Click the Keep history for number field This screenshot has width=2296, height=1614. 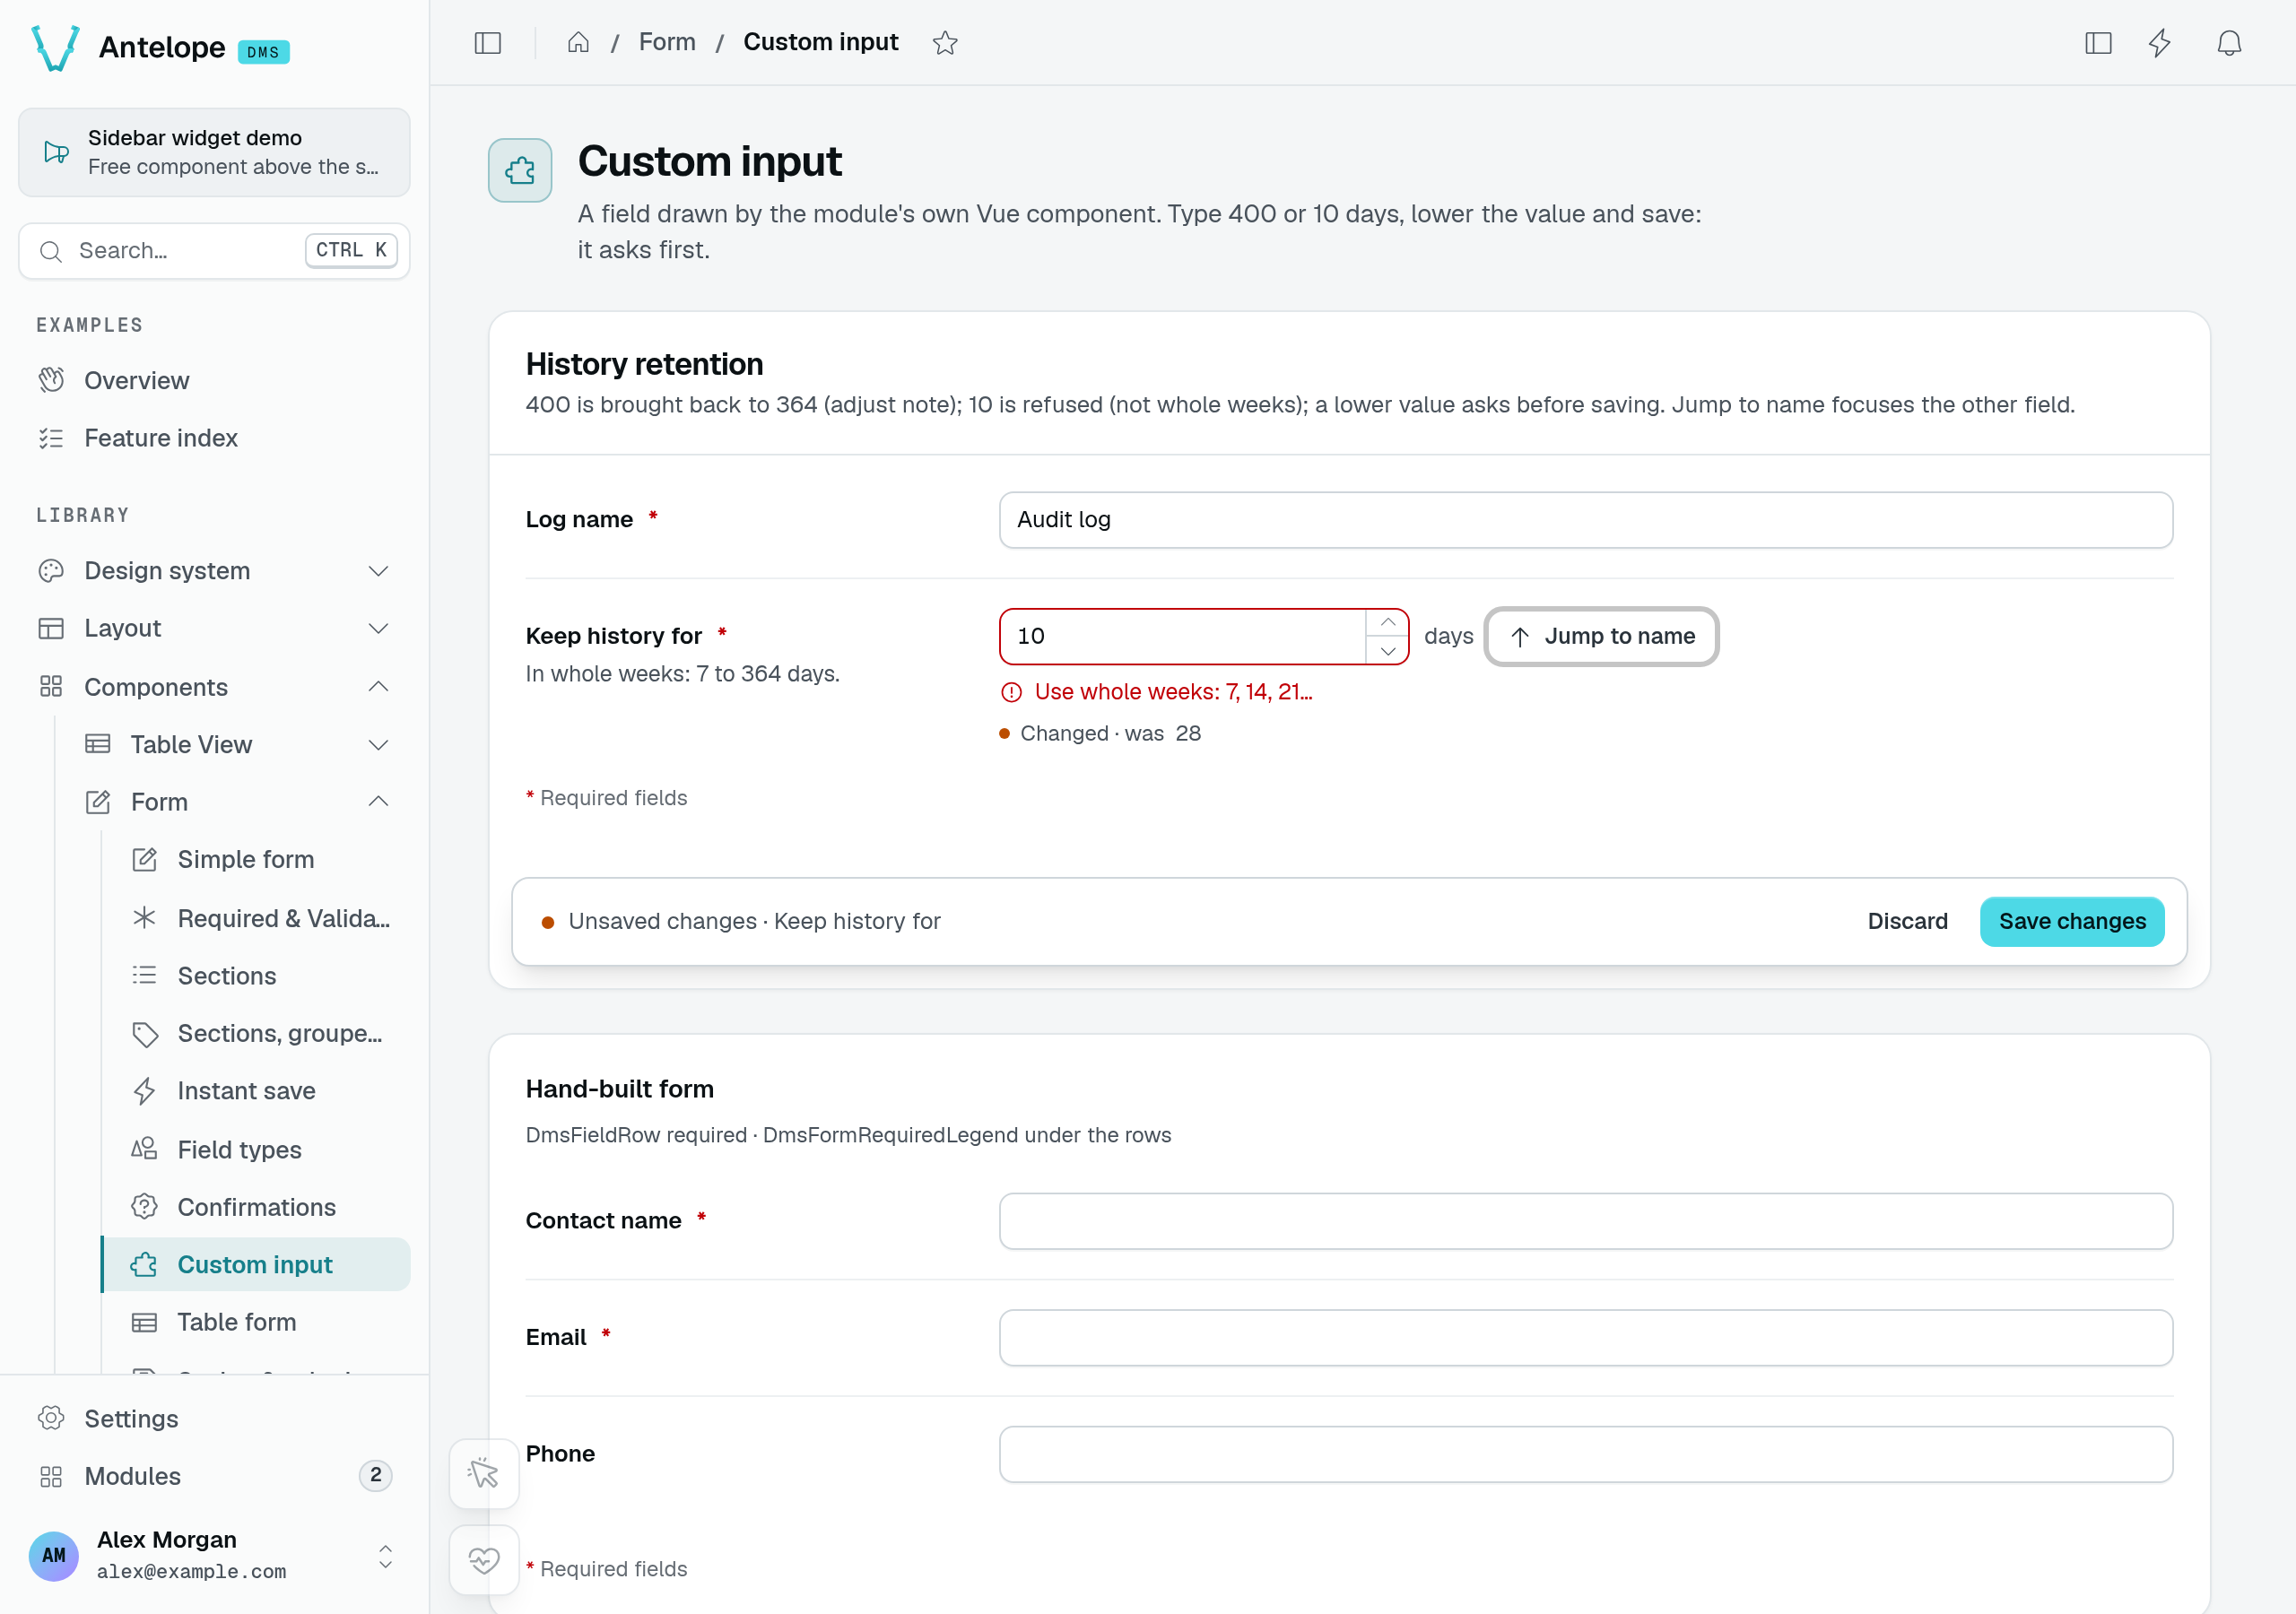point(1183,636)
